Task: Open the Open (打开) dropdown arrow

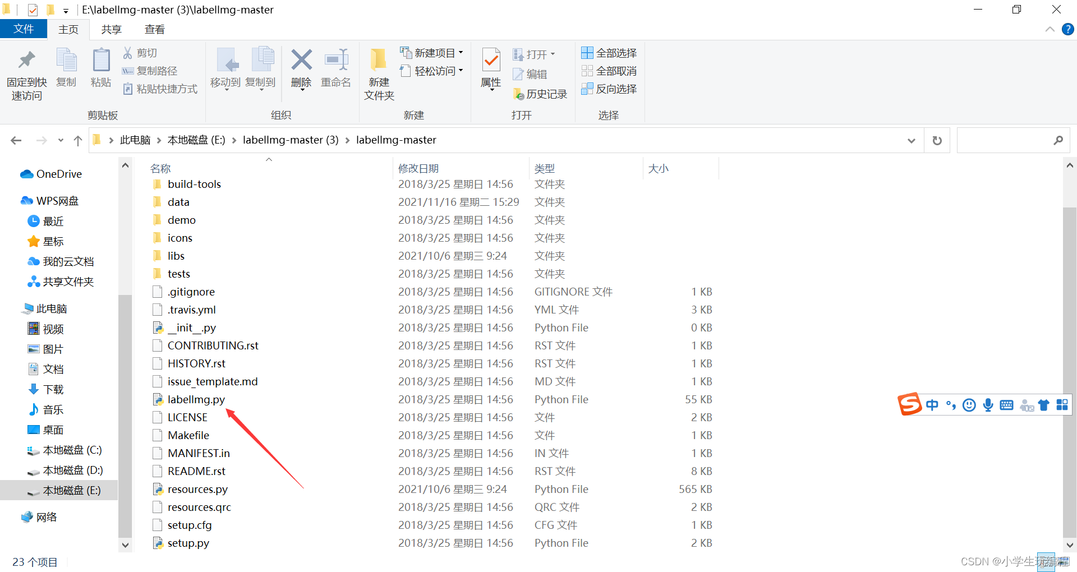Action: point(553,54)
